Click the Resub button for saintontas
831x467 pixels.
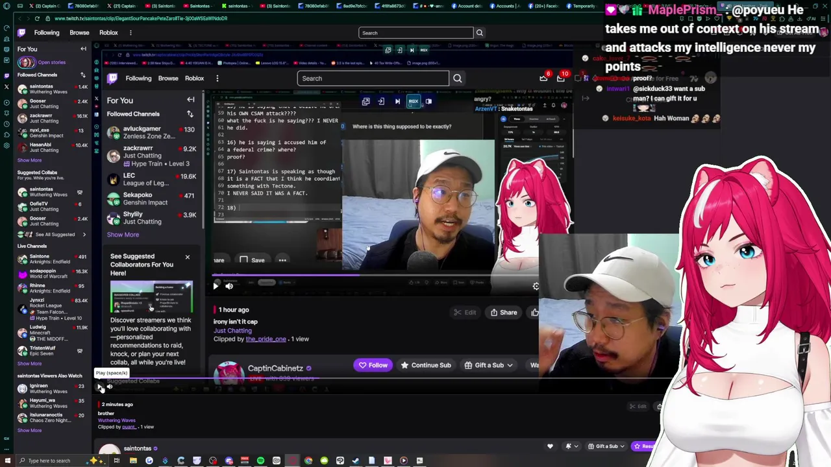tap(645, 446)
